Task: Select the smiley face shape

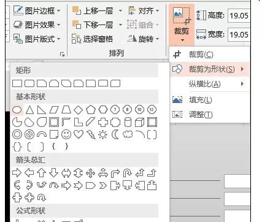Action: point(66,134)
